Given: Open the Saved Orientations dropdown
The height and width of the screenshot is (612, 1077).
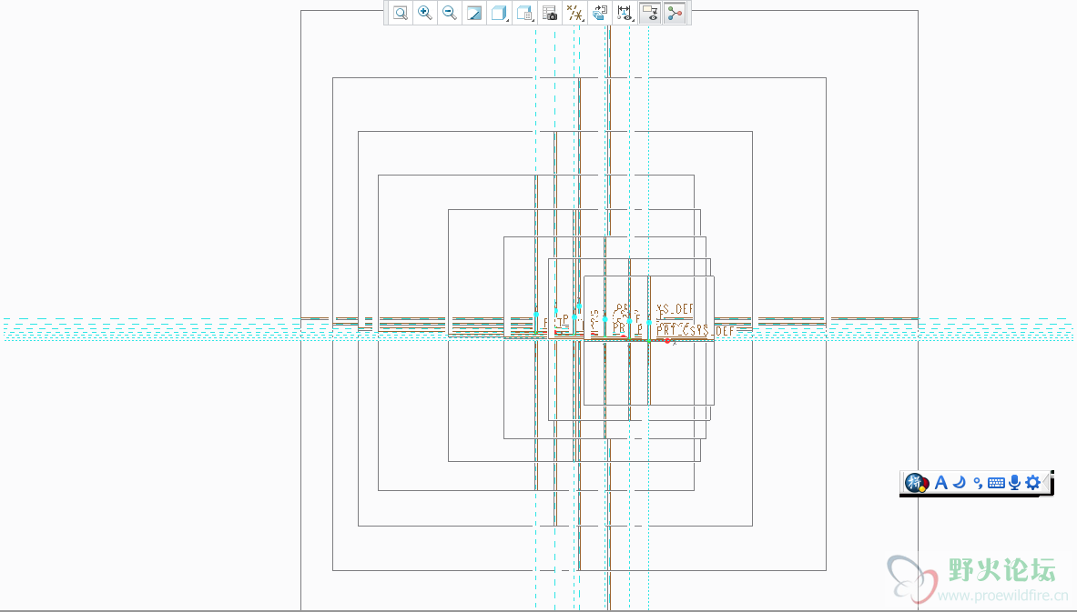Looking at the screenshot, I should click(524, 13).
